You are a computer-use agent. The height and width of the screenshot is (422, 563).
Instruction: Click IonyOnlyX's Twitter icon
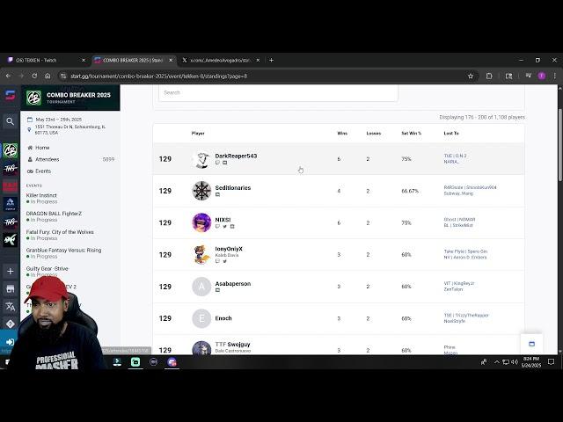(225, 261)
